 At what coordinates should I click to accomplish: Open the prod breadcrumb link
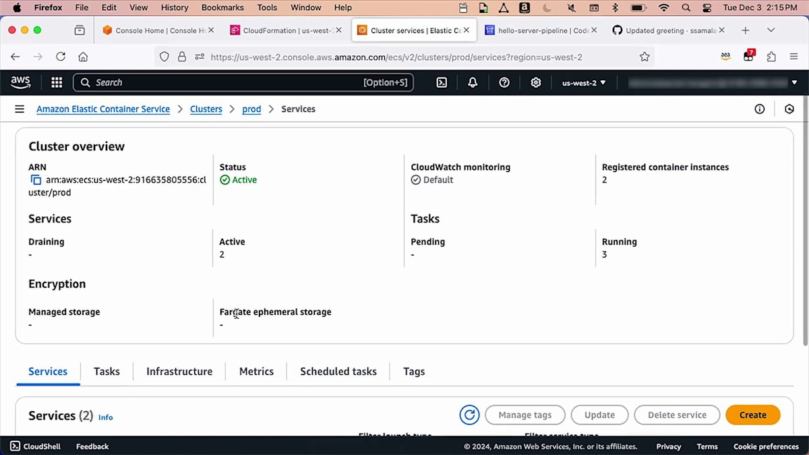(x=251, y=109)
